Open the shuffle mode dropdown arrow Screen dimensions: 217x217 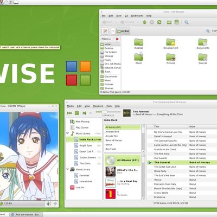pyautogui.click(x=91, y=113)
